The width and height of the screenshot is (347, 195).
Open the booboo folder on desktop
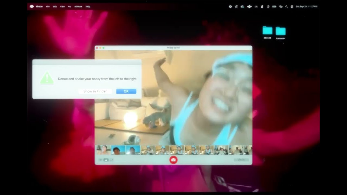pyautogui.click(x=267, y=31)
